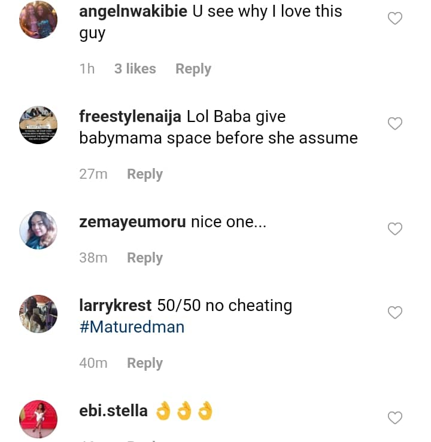
Task: Tap larrykrest's avatar image
Action: click(x=38, y=313)
